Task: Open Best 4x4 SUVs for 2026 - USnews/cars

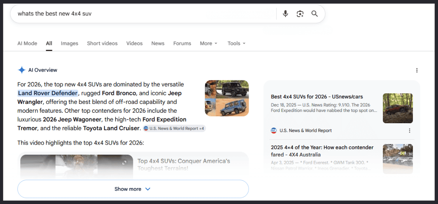Action: point(317,97)
